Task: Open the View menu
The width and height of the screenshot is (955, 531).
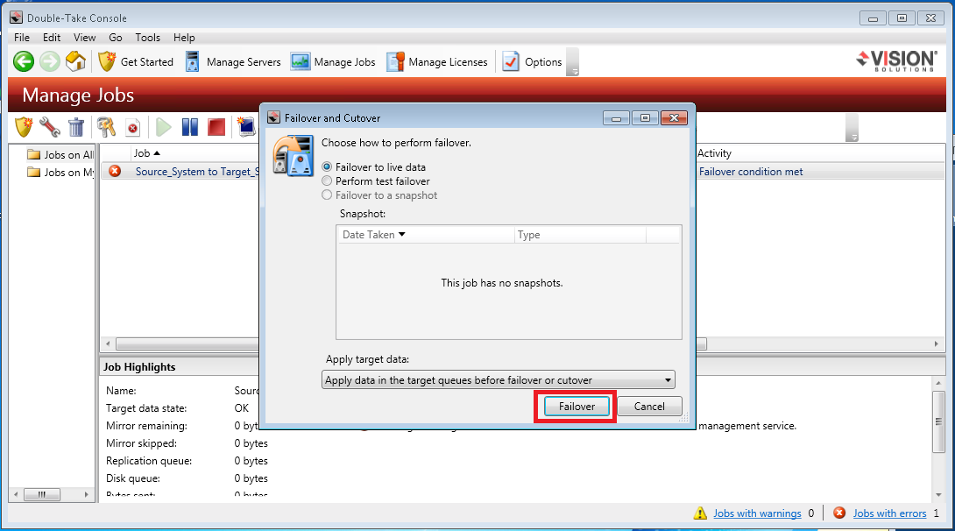Action: tap(85, 38)
